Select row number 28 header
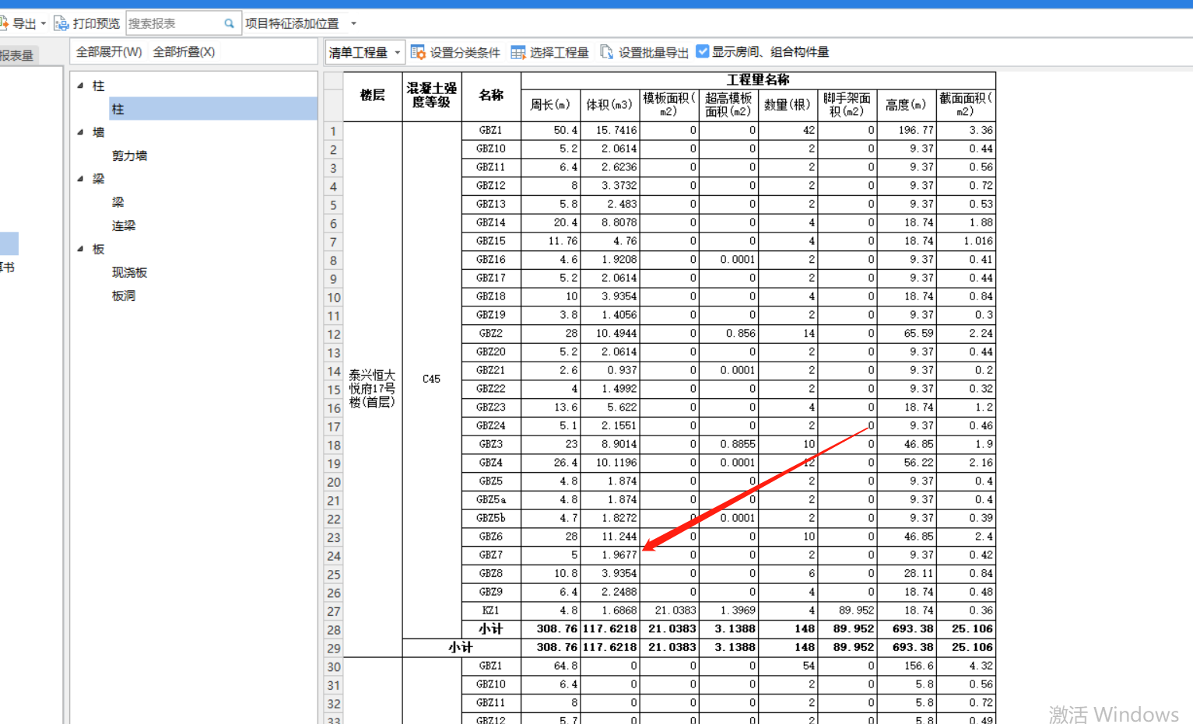 333,630
